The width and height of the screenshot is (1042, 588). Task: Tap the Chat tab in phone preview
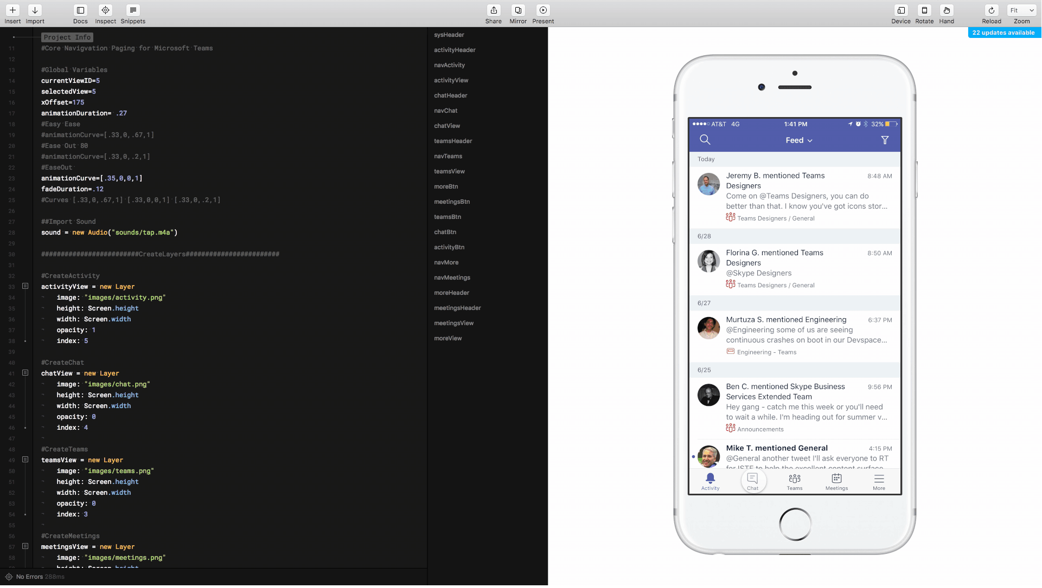(x=752, y=481)
